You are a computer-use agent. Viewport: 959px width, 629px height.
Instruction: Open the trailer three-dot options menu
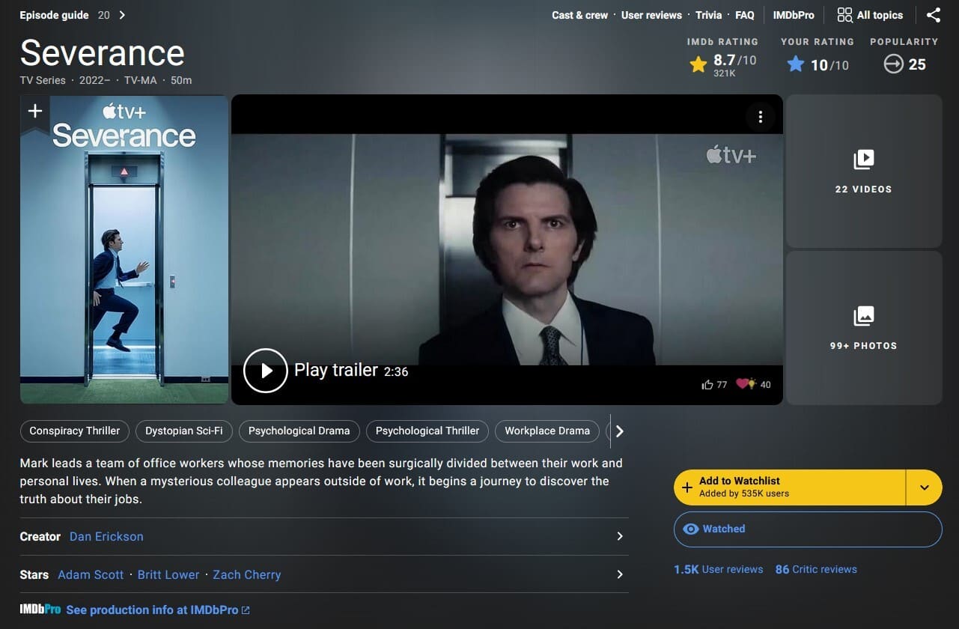coord(760,117)
